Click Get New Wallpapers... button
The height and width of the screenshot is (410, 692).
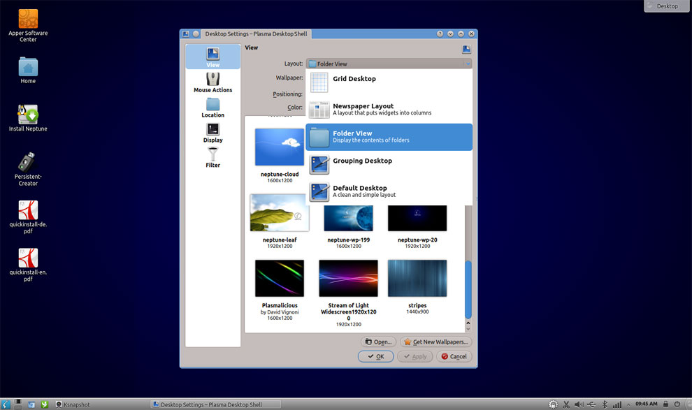pos(435,342)
